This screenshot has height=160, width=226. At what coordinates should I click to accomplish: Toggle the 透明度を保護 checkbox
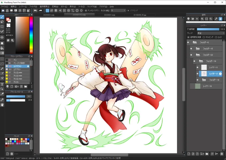tap(188, 37)
